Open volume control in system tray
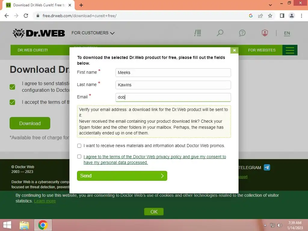 click(280, 225)
